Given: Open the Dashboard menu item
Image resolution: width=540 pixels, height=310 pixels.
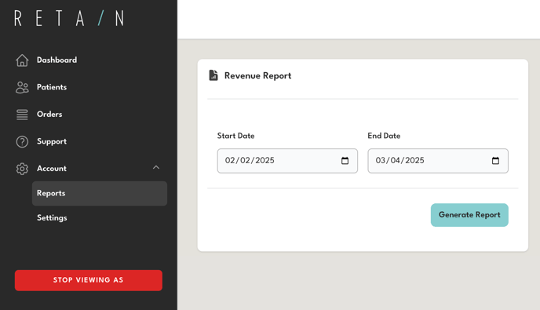Looking at the screenshot, I should point(57,60).
